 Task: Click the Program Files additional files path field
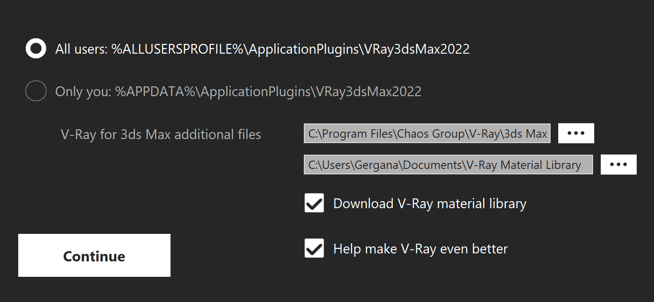point(427,133)
